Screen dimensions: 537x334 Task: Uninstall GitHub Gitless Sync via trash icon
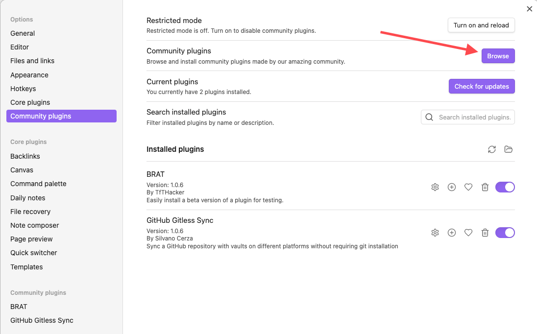coord(485,233)
